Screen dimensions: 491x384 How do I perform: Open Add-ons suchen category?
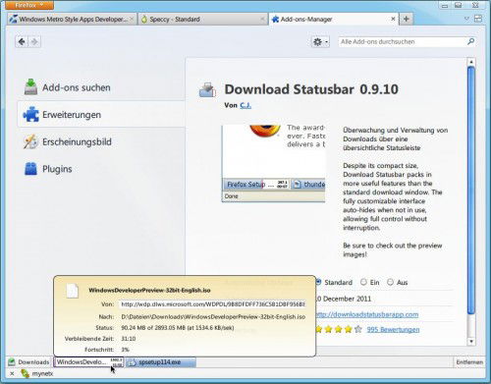(67, 87)
